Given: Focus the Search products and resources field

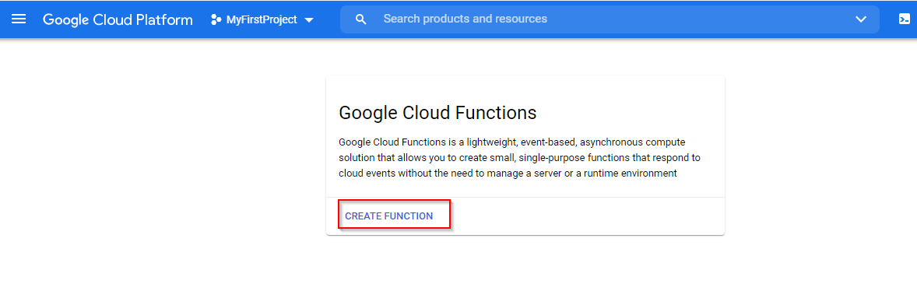Looking at the screenshot, I should tap(610, 19).
